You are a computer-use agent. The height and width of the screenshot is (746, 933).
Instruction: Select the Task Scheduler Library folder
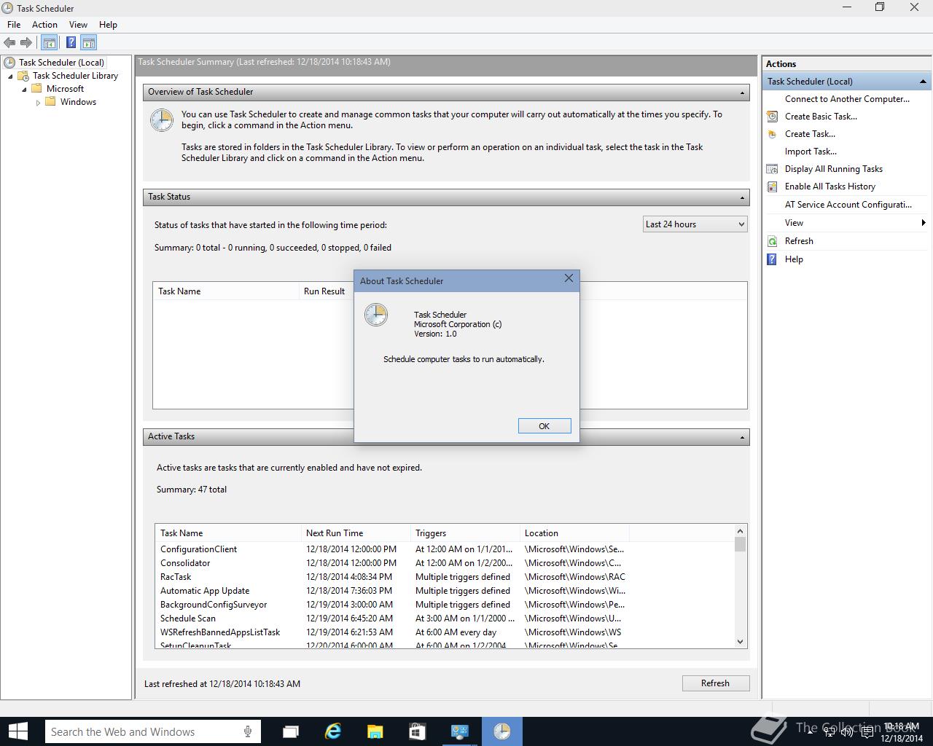click(75, 76)
